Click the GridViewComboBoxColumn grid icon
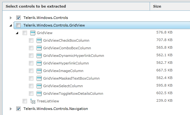 coord(39,48)
